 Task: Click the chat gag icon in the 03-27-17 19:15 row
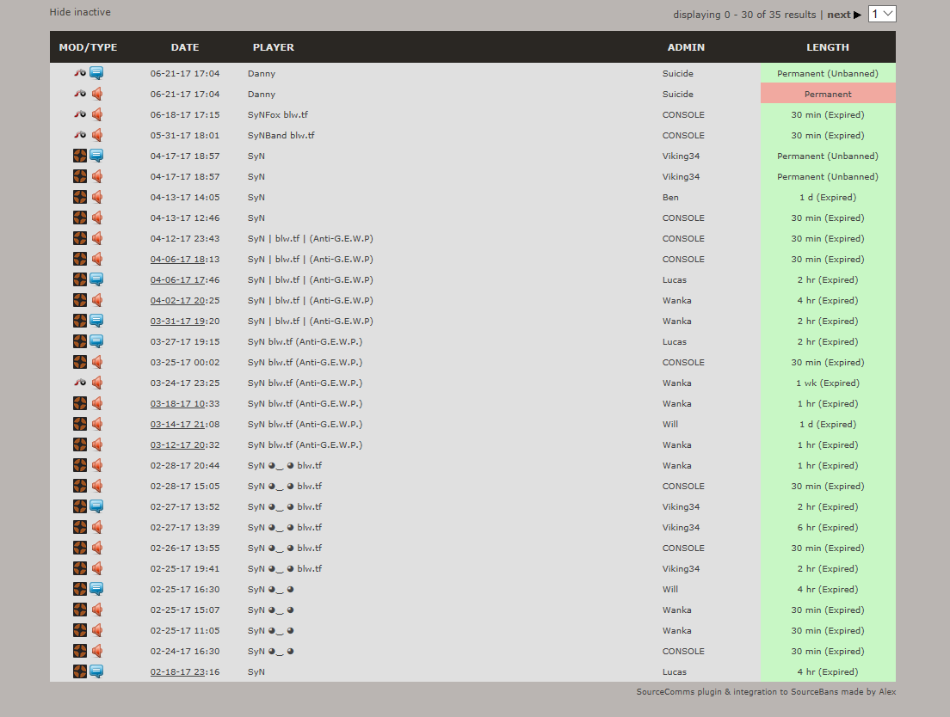[96, 341]
